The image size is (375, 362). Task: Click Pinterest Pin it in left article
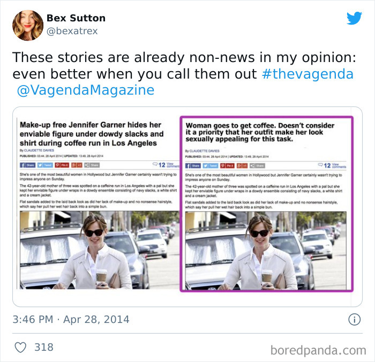click(62, 165)
